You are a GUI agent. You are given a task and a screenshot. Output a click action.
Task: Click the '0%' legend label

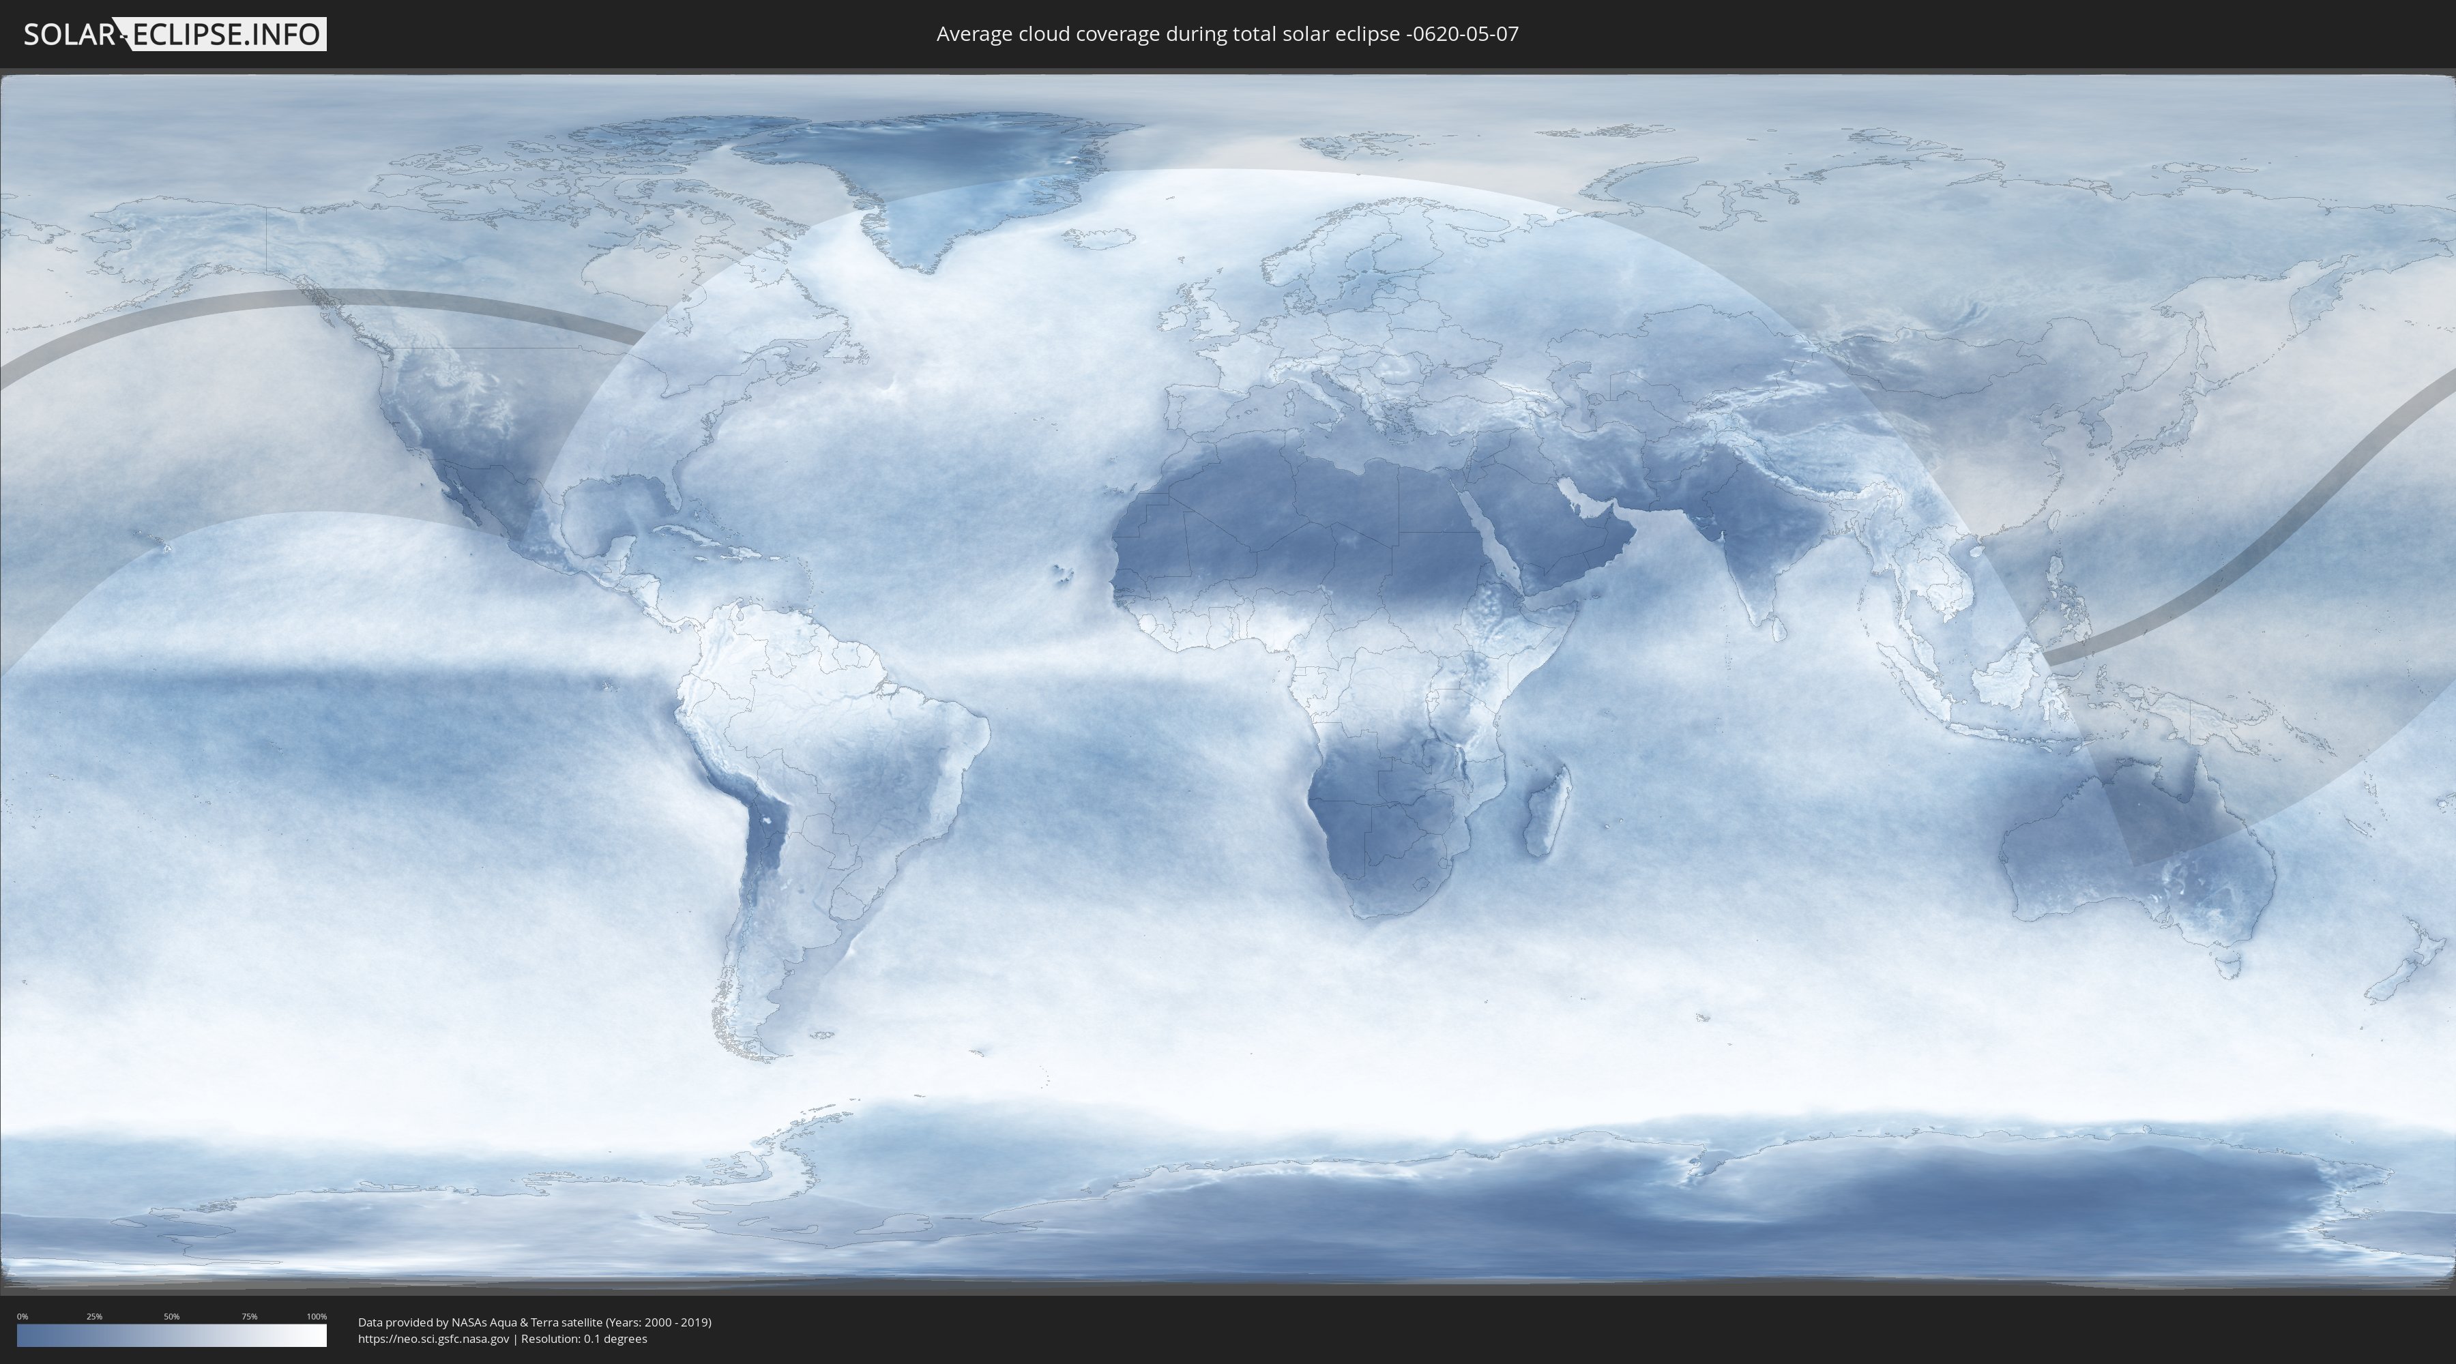(22, 1316)
